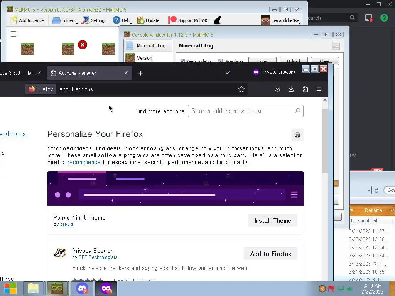
Task: Open File Explorer from the taskbar
Action: pyautogui.click(x=33, y=288)
